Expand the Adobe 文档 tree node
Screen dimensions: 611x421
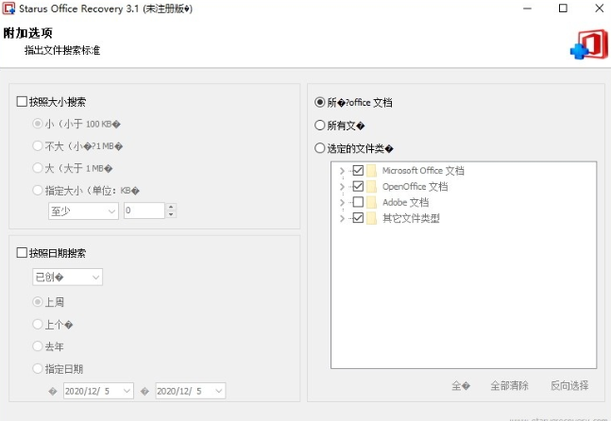(342, 202)
